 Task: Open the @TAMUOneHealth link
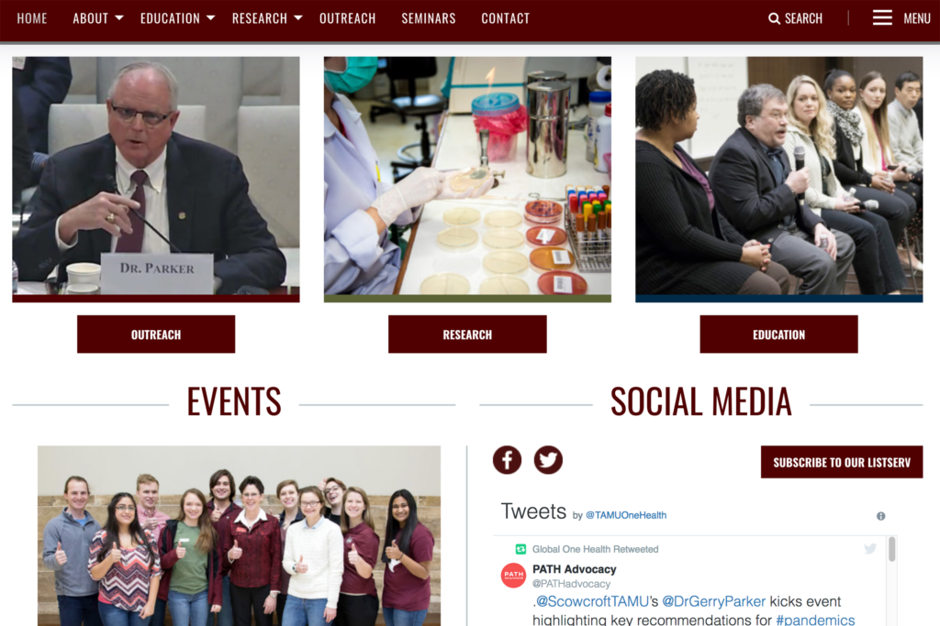click(x=625, y=515)
